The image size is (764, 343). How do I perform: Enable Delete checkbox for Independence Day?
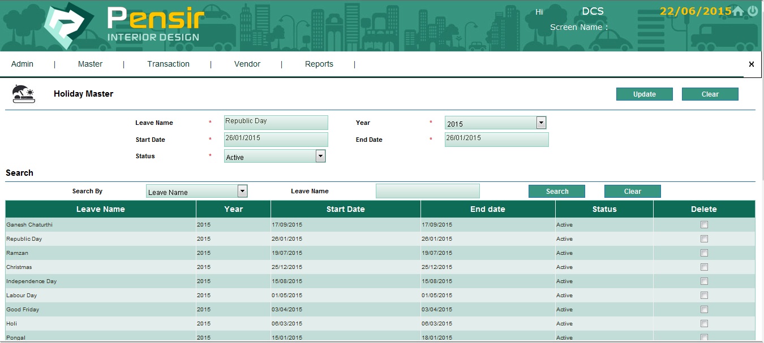point(704,281)
